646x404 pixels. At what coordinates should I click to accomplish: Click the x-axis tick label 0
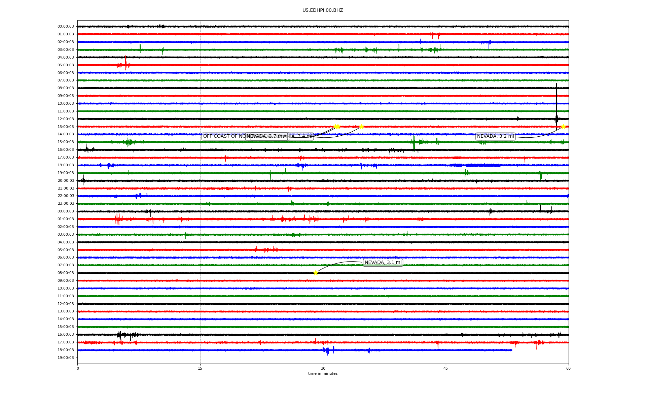click(78, 368)
